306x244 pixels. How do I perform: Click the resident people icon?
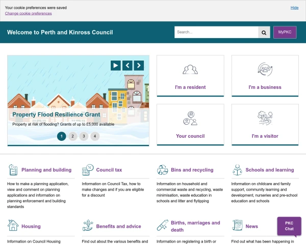(190, 70)
